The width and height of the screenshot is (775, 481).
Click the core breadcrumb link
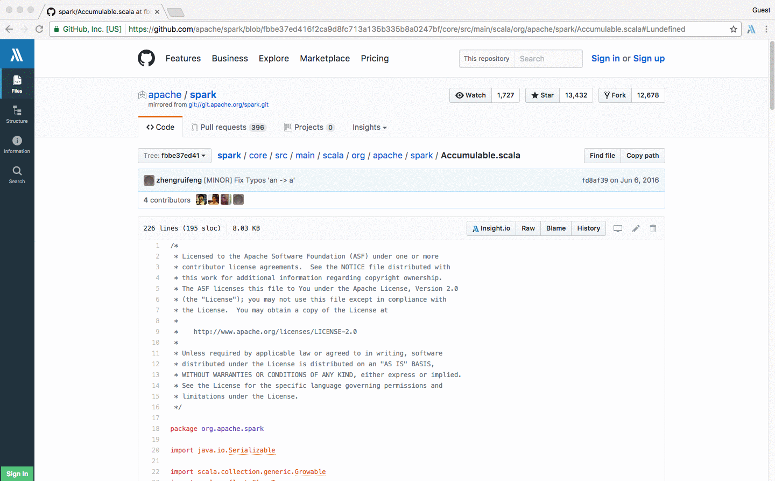(x=258, y=155)
